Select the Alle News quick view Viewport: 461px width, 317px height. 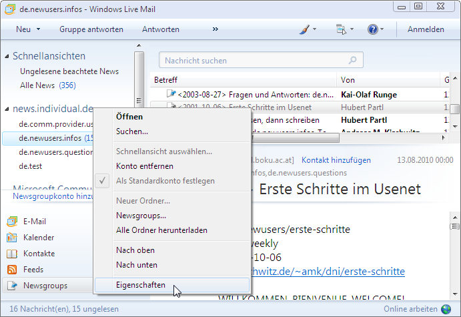tap(47, 85)
